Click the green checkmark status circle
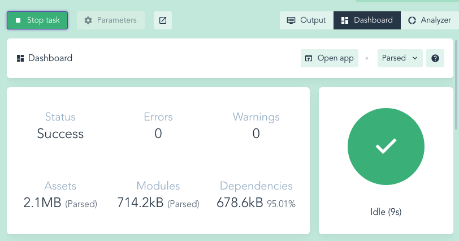This screenshot has height=241, width=459. 386,147
